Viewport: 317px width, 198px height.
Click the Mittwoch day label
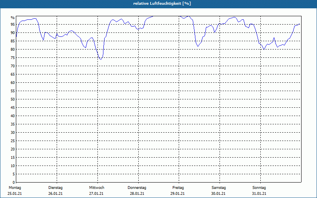coord(97,188)
